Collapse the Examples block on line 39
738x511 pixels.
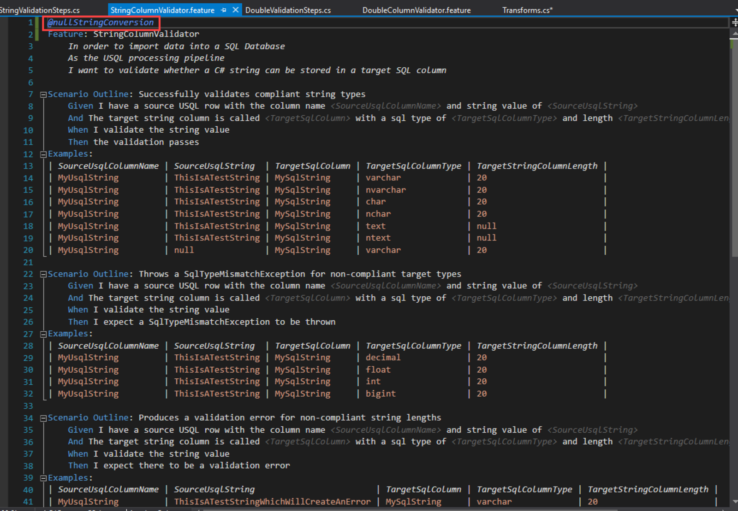click(x=43, y=478)
